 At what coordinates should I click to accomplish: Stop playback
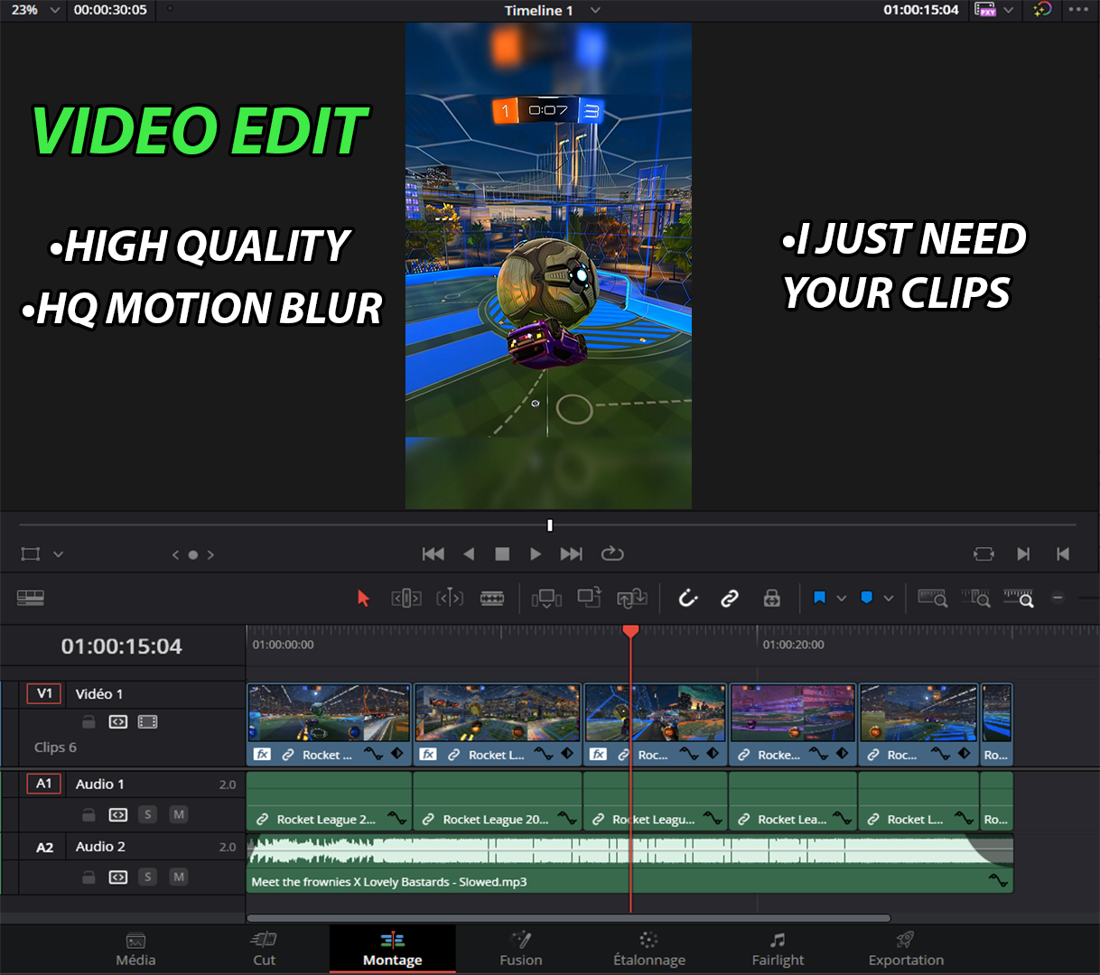tap(502, 553)
